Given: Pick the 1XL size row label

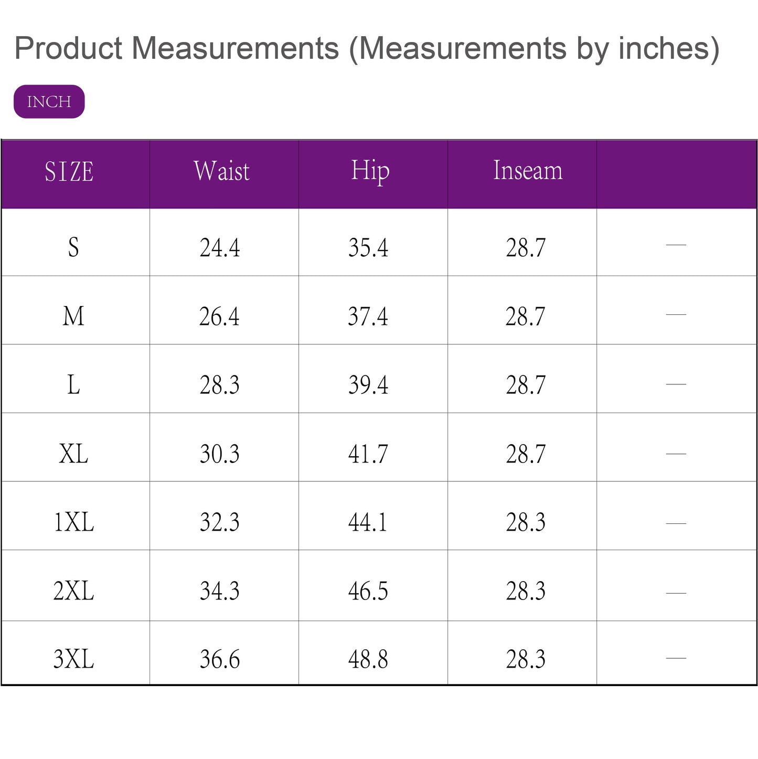Looking at the screenshot, I should click(x=73, y=522).
